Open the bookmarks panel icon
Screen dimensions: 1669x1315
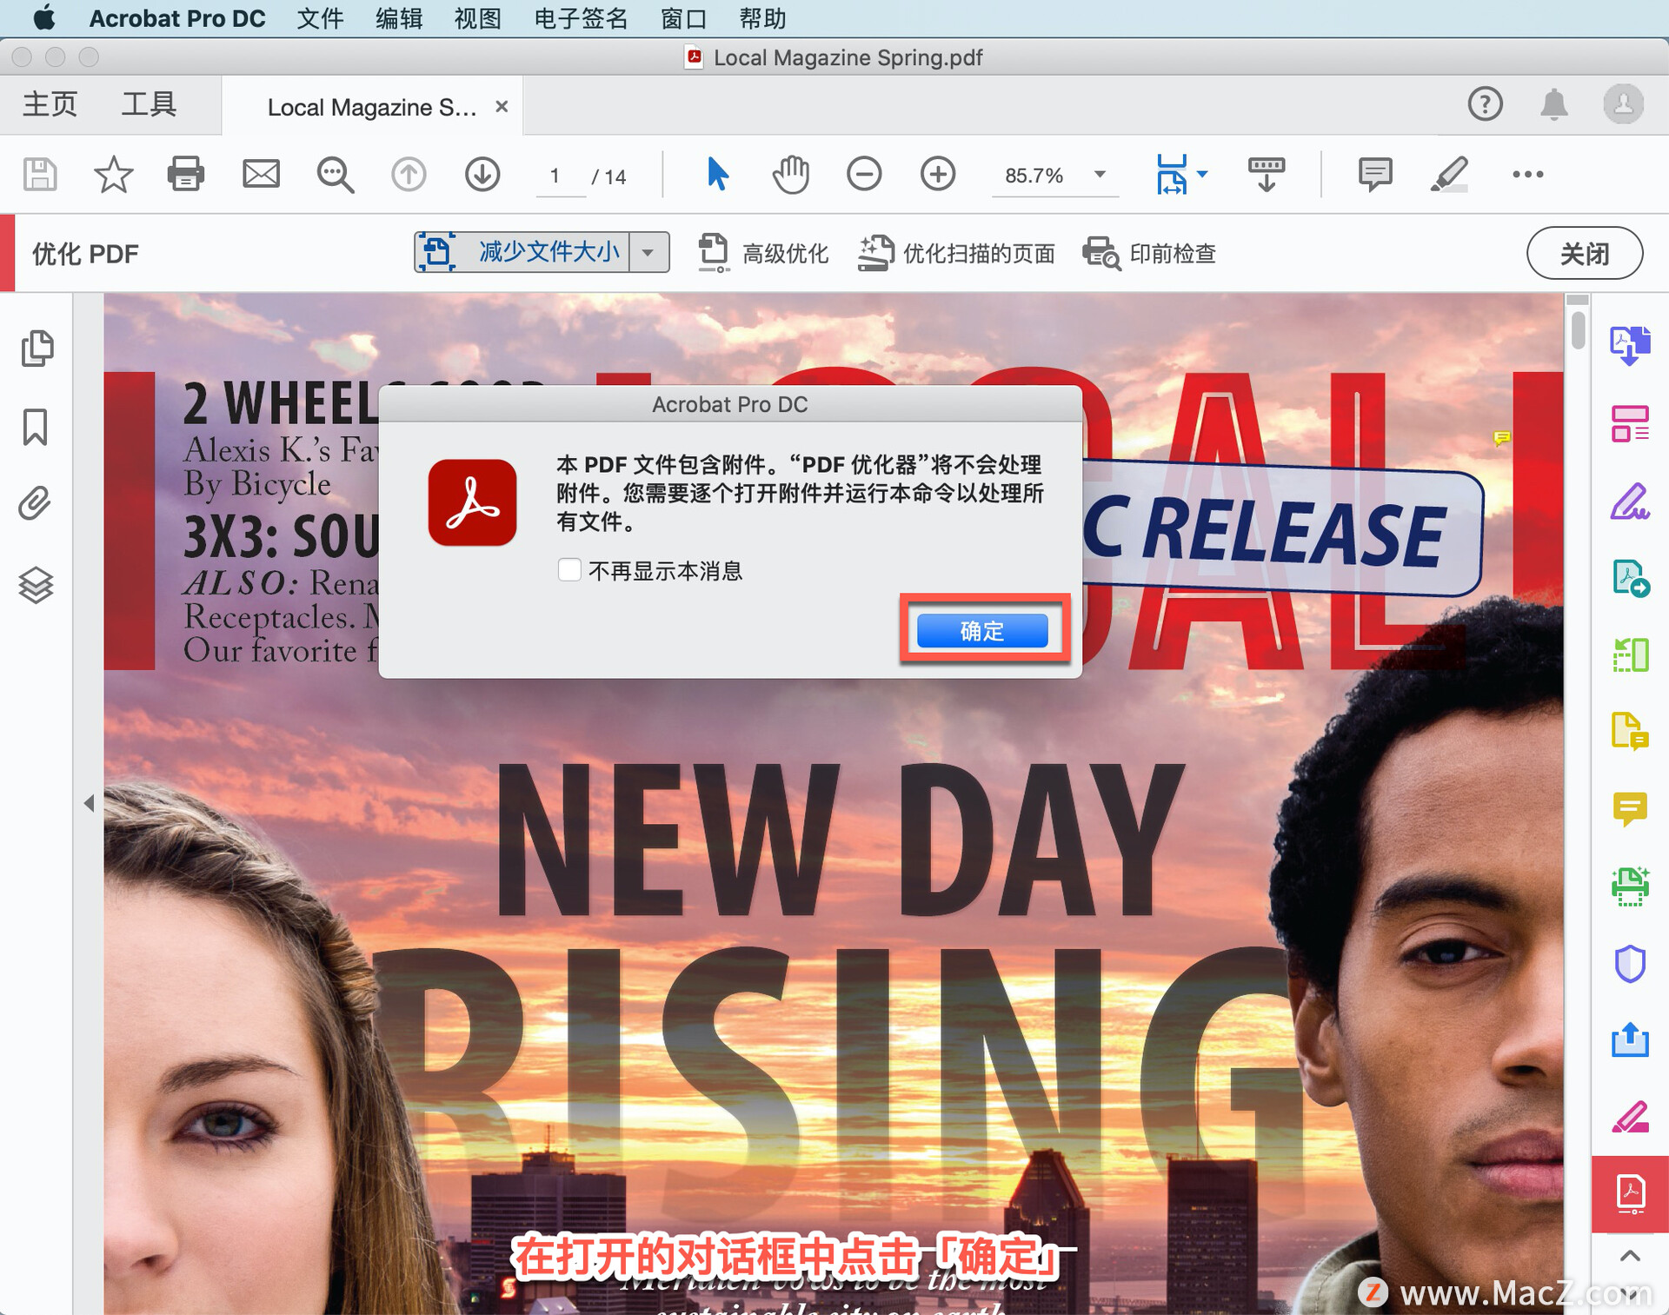(36, 427)
